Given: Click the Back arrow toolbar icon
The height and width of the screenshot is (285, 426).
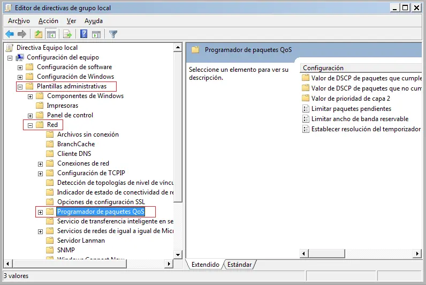Looking at the screenshot, I should tap(10, 34).
